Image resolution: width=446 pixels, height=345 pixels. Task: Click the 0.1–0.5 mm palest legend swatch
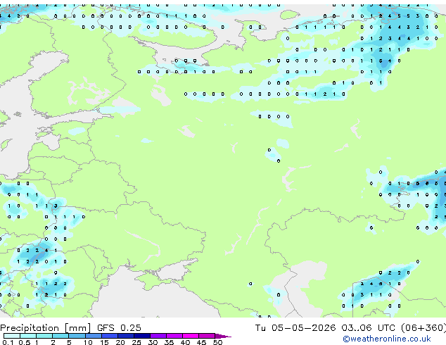click(x=12, y=336)
